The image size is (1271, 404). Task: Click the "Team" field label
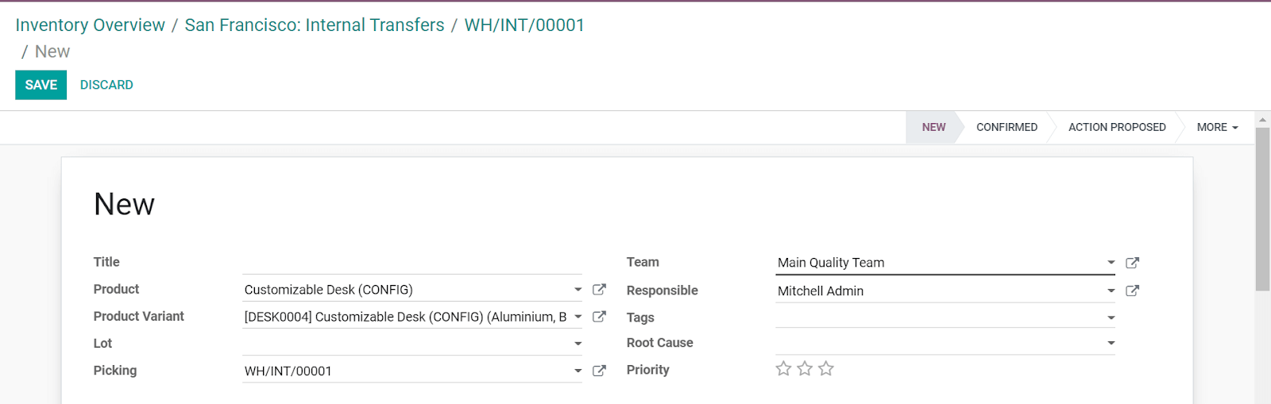[x=643, y=262]
